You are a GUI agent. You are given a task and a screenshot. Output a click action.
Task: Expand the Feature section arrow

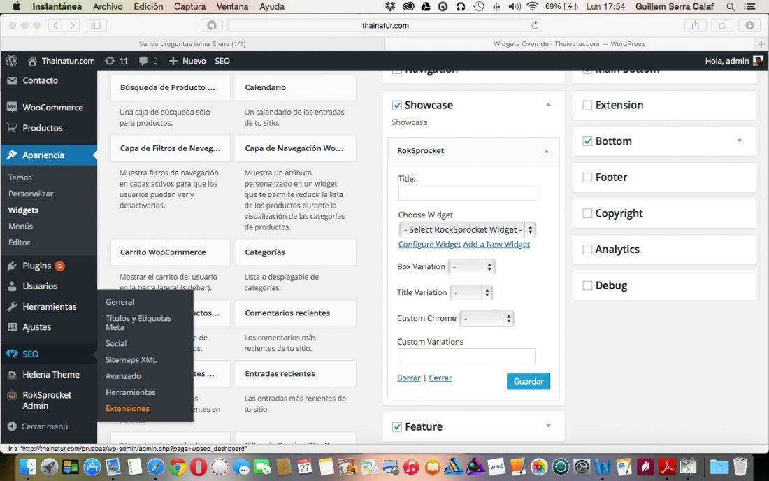tap(548, 426)
